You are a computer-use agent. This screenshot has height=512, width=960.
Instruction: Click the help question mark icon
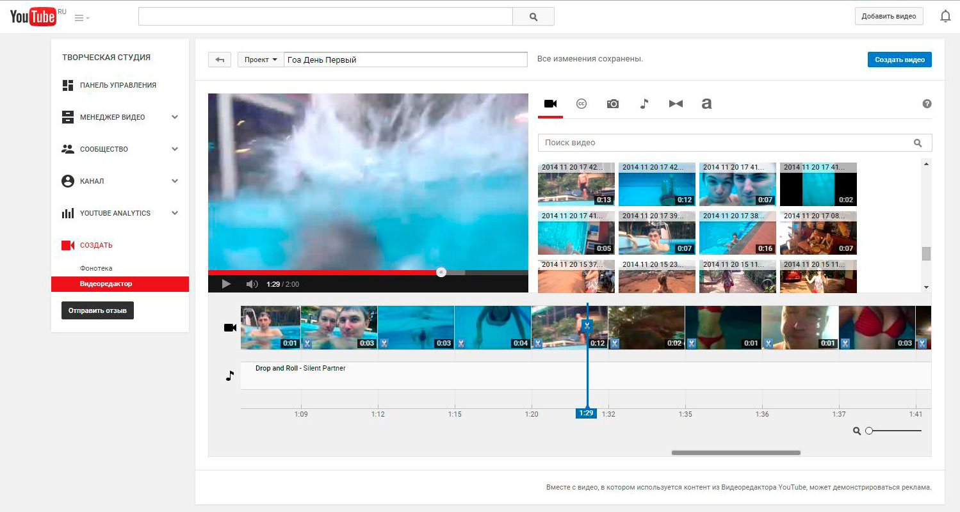pyautogui.click(x=927, y=104)
